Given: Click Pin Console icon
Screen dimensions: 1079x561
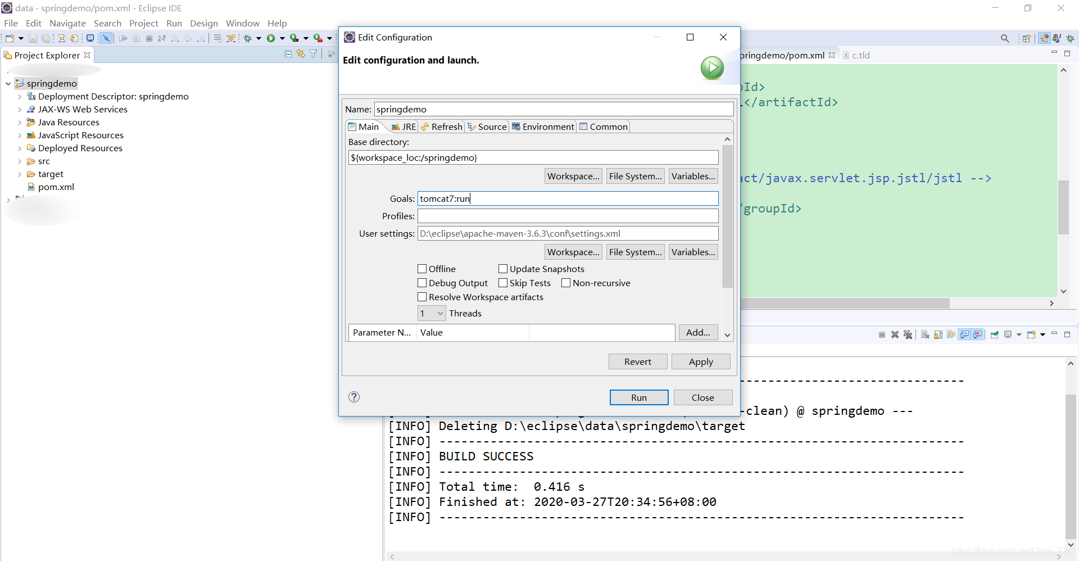Looking at the screenshot, I should (994, 334).
